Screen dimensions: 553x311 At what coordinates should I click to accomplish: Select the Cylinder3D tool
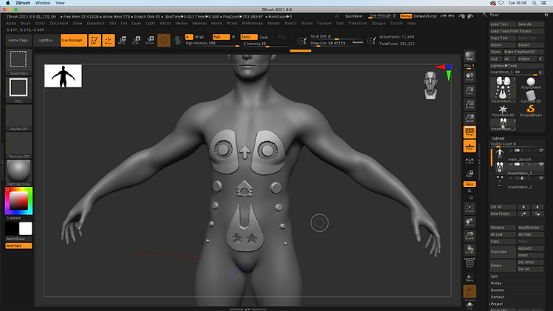(531, 97)
